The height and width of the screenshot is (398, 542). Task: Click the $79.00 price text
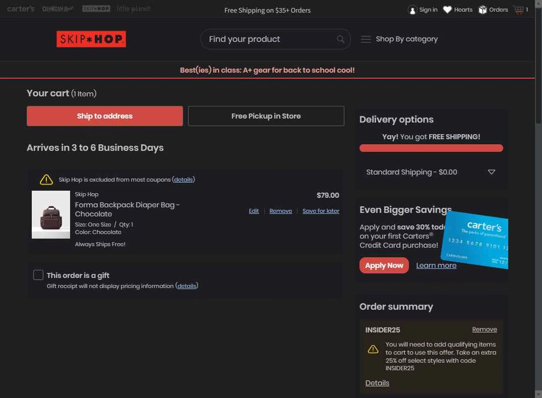pyautogui.click(x=328, y=195)
